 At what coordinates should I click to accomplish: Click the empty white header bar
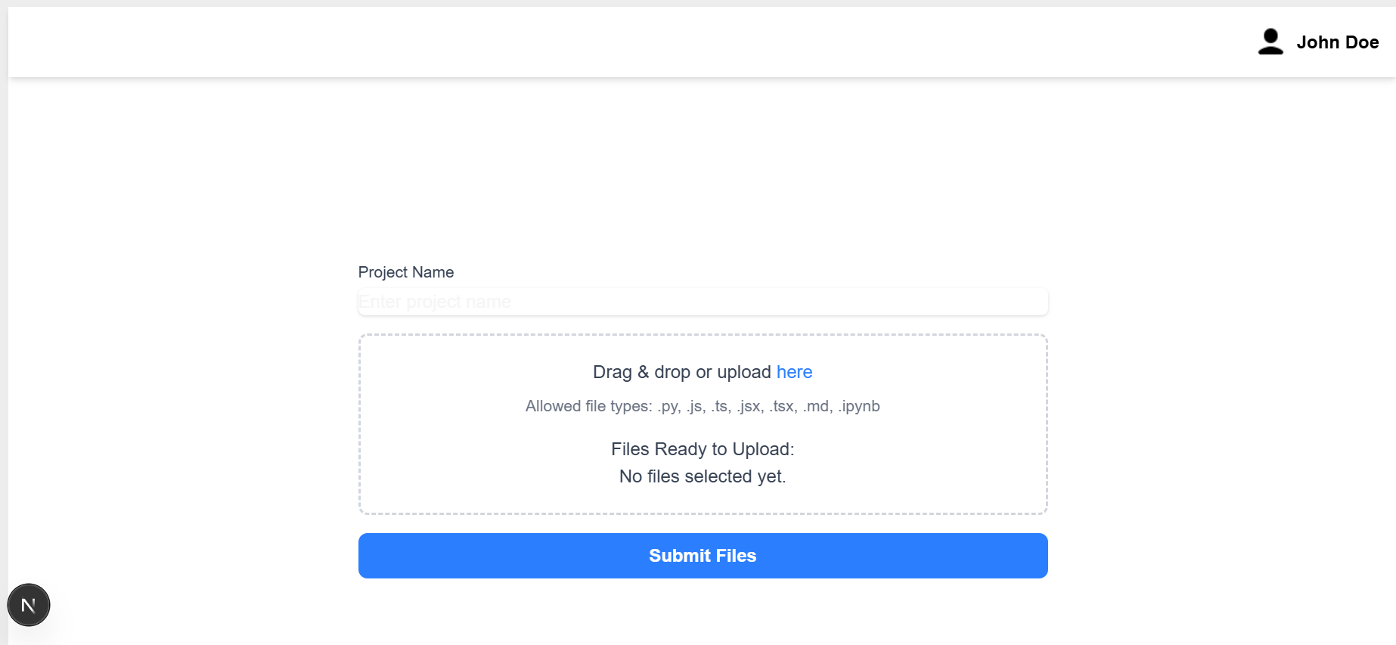tap(605, 42)
